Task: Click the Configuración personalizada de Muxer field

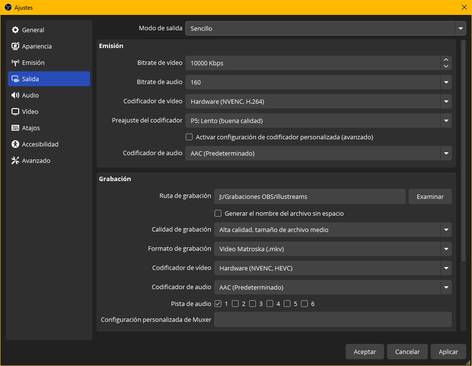Action: tap(333, 319)
